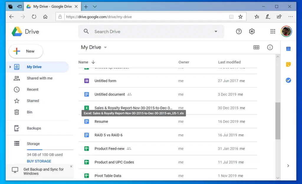Open the Google Tasks side panel

(288, 80)
